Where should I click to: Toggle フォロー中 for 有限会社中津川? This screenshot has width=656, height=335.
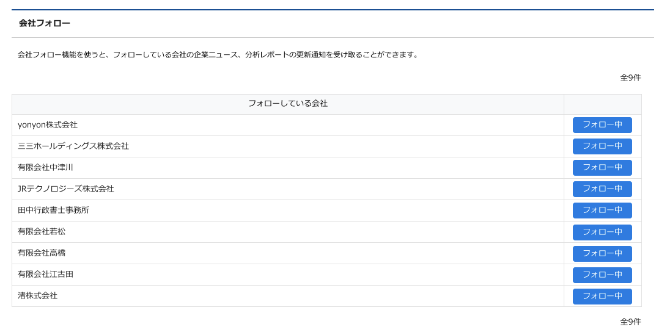click(602, 168)
